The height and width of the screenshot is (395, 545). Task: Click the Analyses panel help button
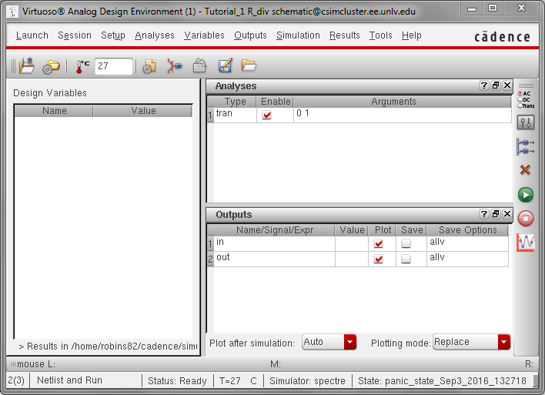coord(483,86)
